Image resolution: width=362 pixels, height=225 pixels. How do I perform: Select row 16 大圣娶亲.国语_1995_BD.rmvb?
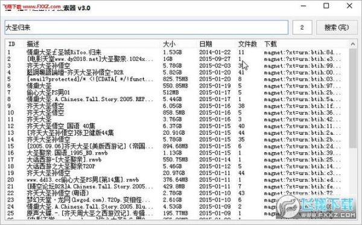(x=177, y=153)
